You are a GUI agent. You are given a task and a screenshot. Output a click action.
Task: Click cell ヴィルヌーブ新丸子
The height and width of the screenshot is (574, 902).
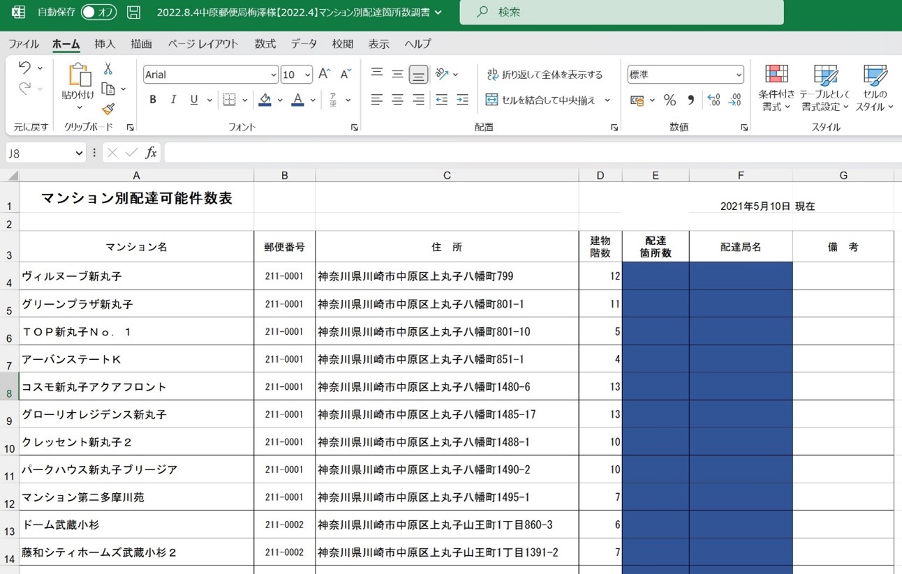click(x=136, y=276)
